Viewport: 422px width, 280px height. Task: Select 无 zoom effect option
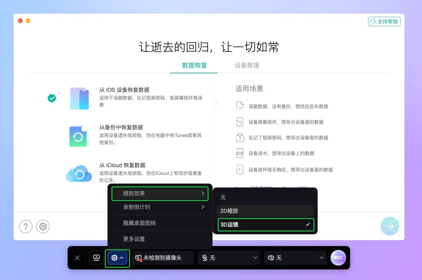tap(265, 197)
